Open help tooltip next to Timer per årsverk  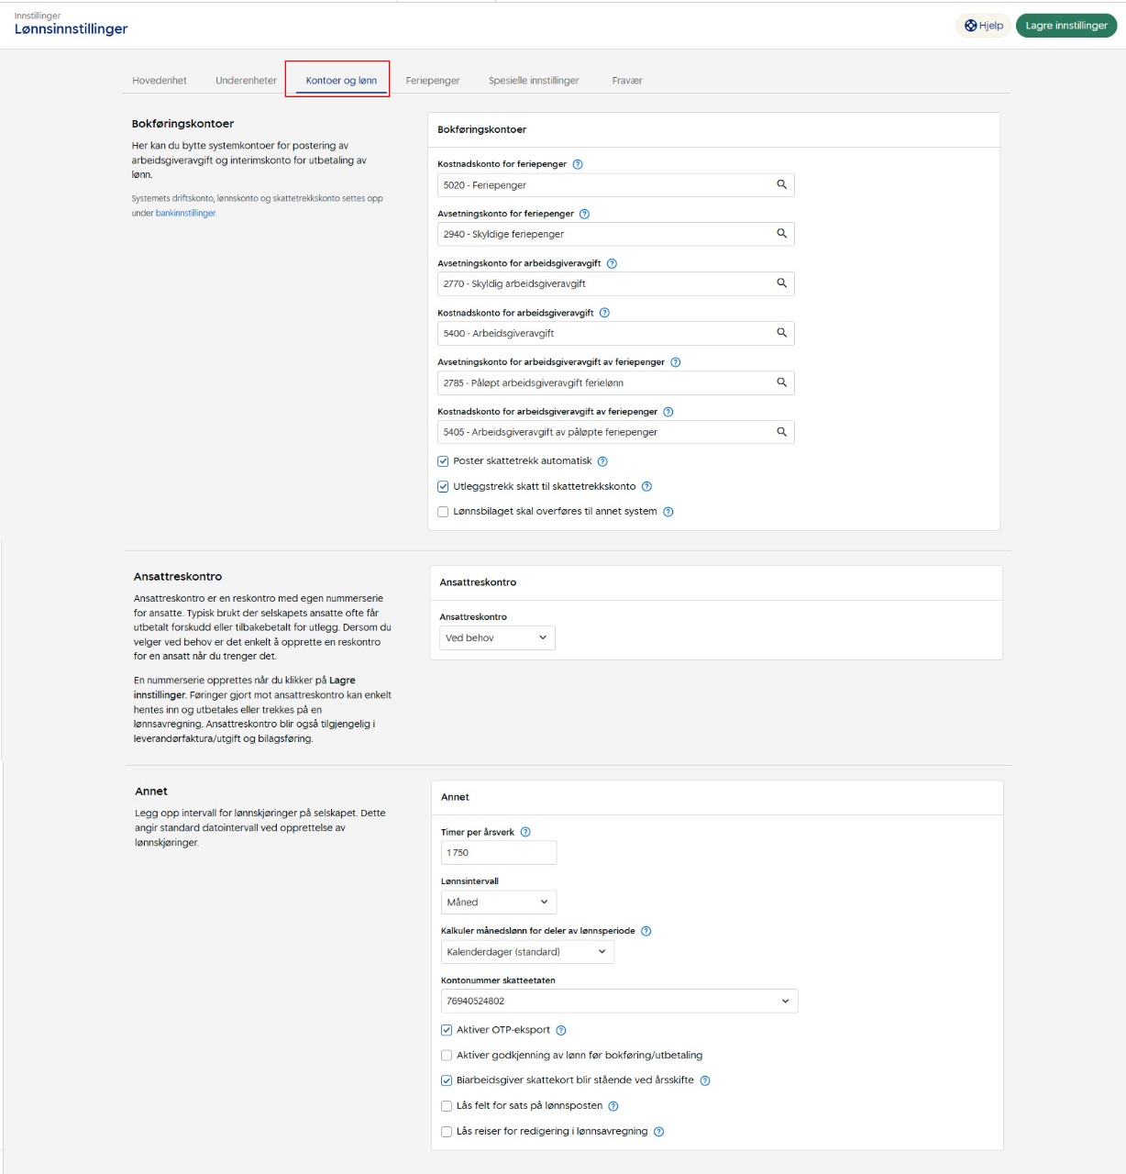[525, 832]
